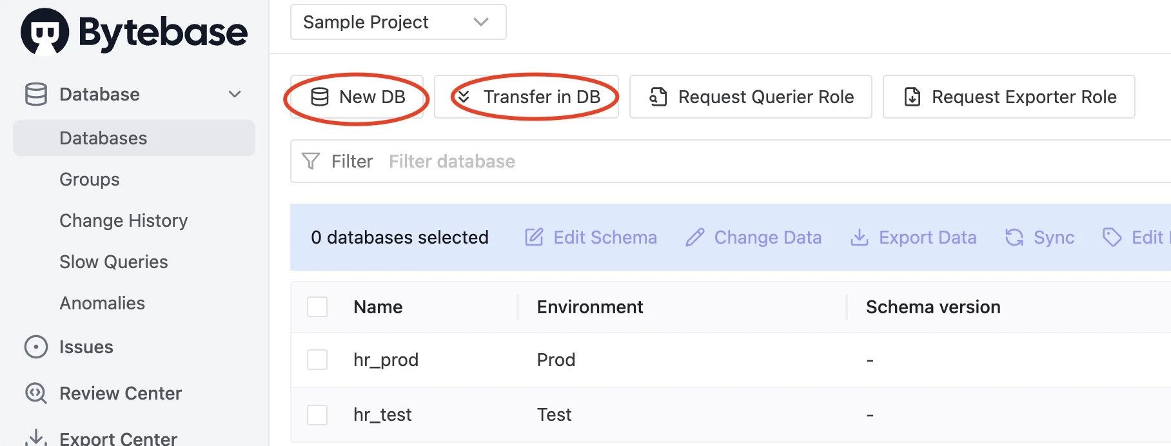The width and height of the screenshot is (1171, 446).
Task: Open the hr_test database
Action: coord(382,414)
